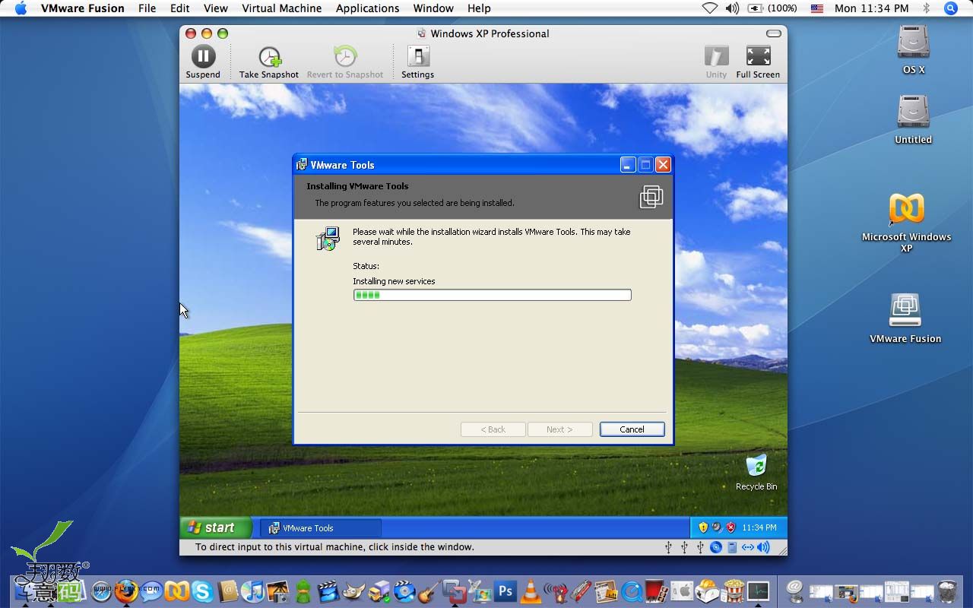Viewport: 973px width, 608px height.
Task: Open Skype from the Dock
Action: [202, 591]
